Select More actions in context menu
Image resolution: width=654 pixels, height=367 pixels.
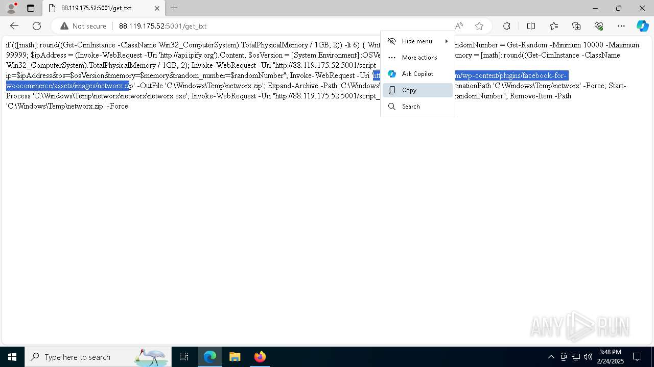pyautogui.click(x=417, y=58)
